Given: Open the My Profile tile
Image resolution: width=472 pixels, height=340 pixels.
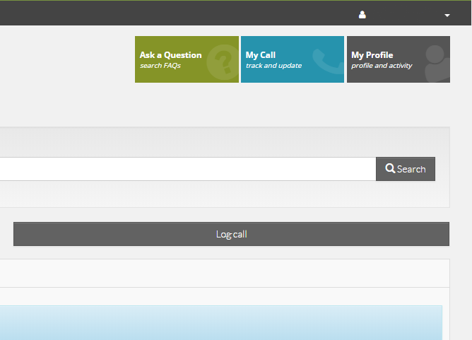Looking at the screenshot, I should coord(399,59).
